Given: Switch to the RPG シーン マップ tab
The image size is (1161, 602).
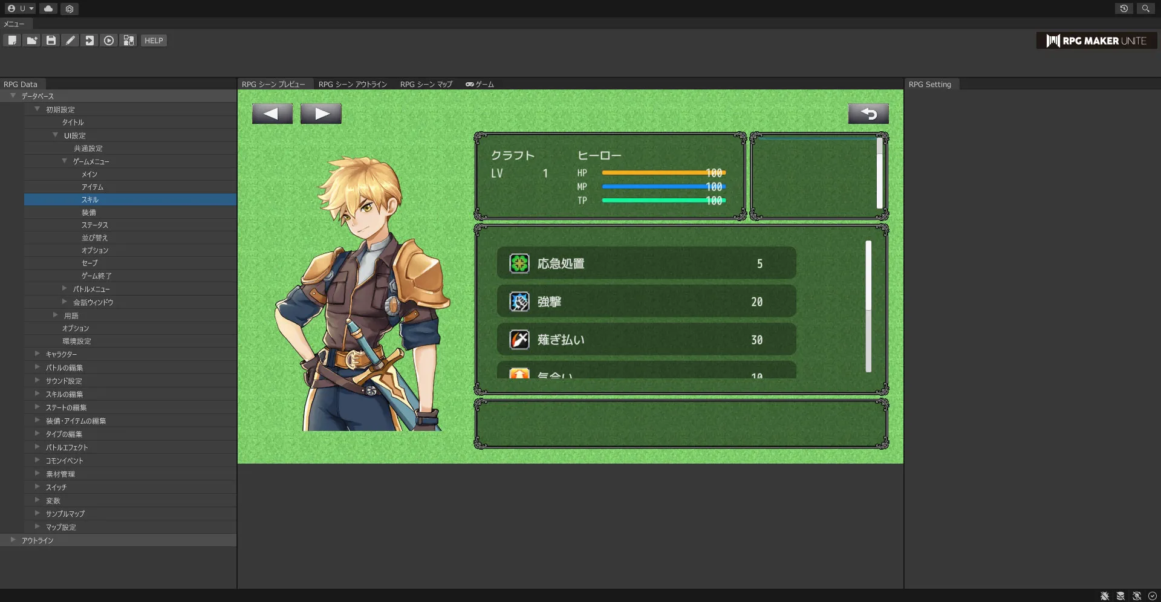Looking at the screenshot, I should coord(426,85).
